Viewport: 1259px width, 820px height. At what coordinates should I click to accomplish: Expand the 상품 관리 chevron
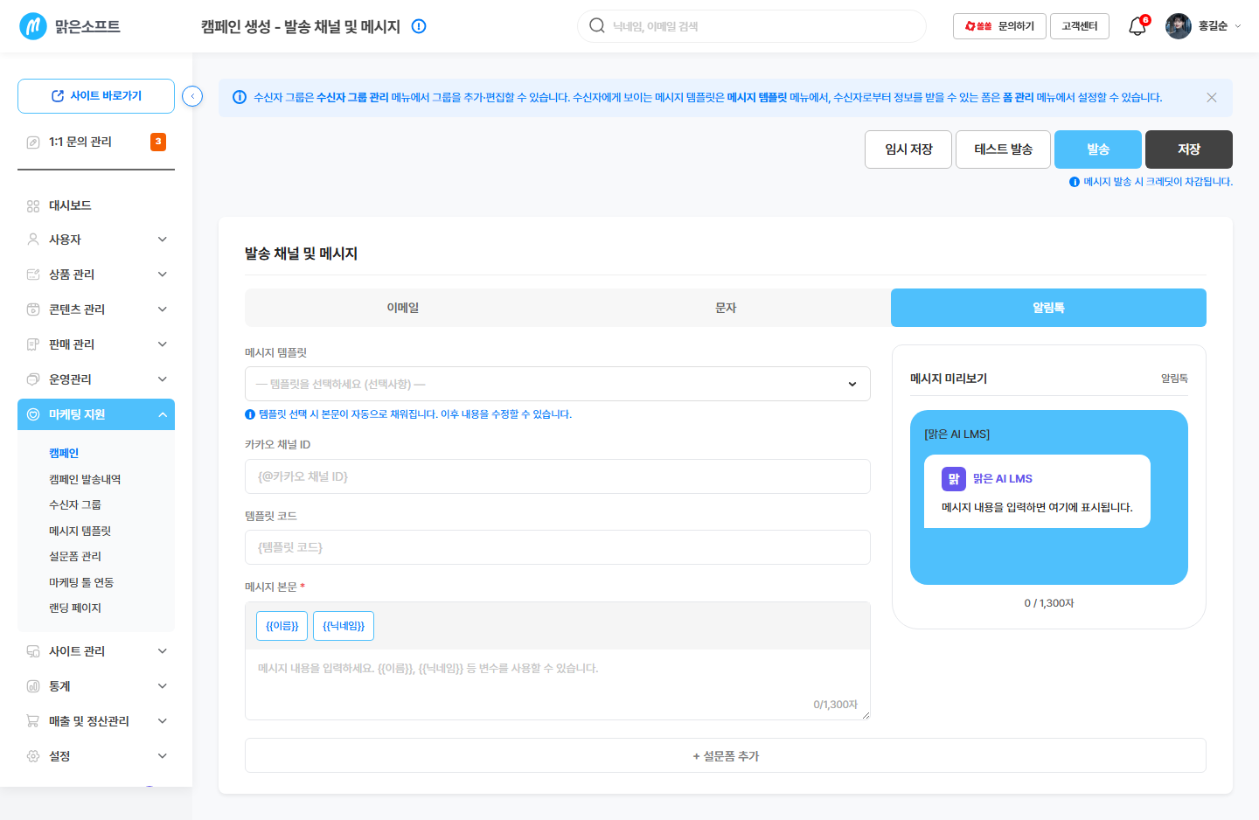163,274
